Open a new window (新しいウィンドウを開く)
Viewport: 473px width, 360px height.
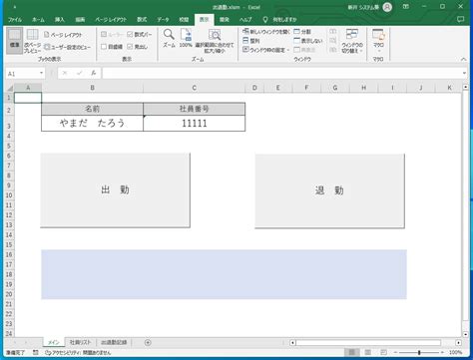tap(266, 32)
